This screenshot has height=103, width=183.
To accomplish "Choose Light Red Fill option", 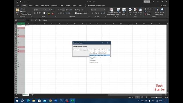I will [x=100, y=57].
